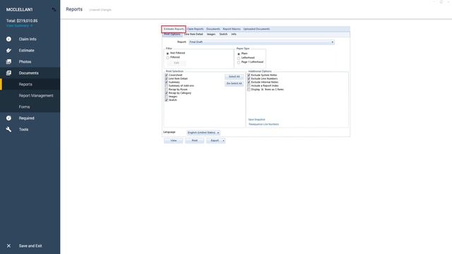Click the Estimate pencil icon in sidebar
Viewport: 452px width, 254px height.
point(8,50)
